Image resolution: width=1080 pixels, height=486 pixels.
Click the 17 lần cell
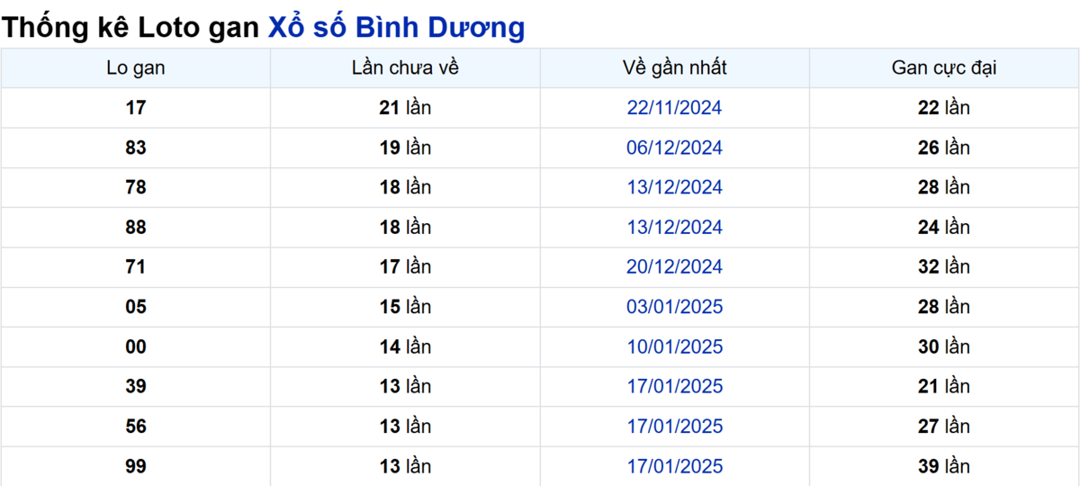point(405,267)
